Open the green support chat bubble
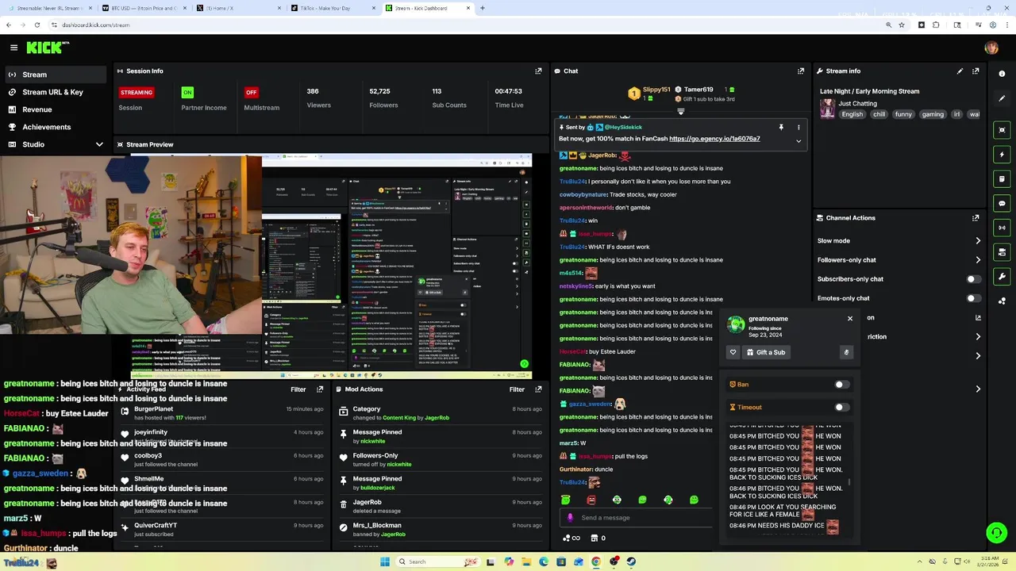This screenshot has width=1016, height=571. coord(996,533)
